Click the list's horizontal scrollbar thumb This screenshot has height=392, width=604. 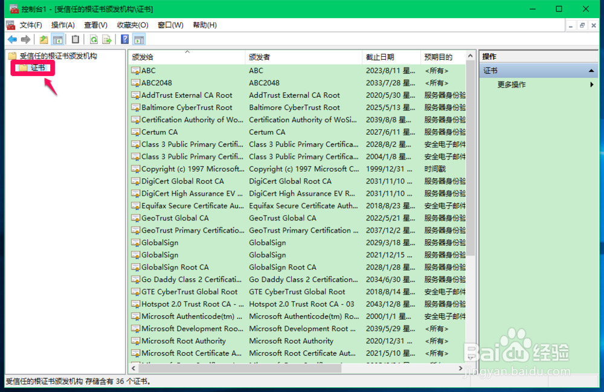pyautogui.click(x=240, y=368)
